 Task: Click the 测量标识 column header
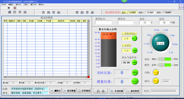pos(12,21)
